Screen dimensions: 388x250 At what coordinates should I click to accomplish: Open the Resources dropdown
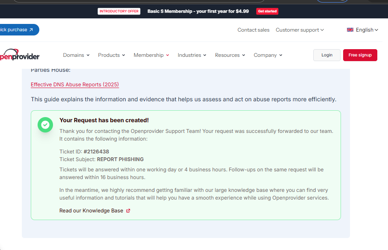coord(230,55)
